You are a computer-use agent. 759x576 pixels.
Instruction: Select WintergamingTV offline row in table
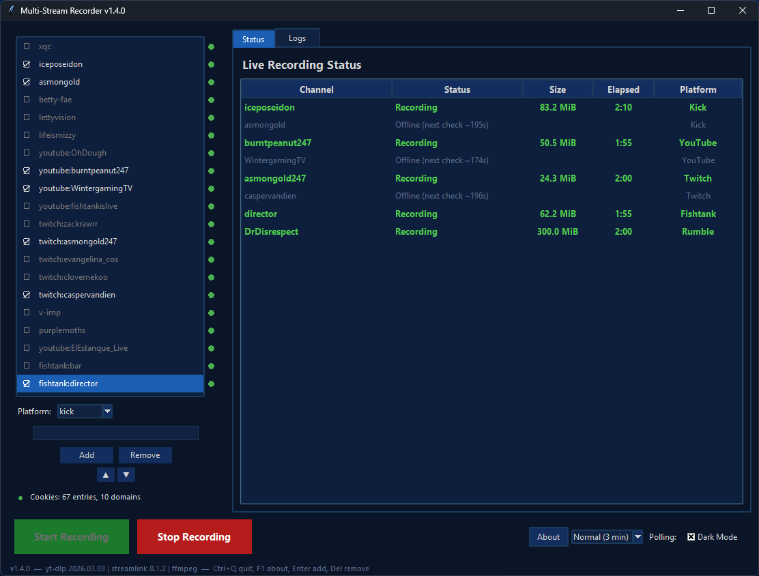pyautogui.click(x=491, y=160)
